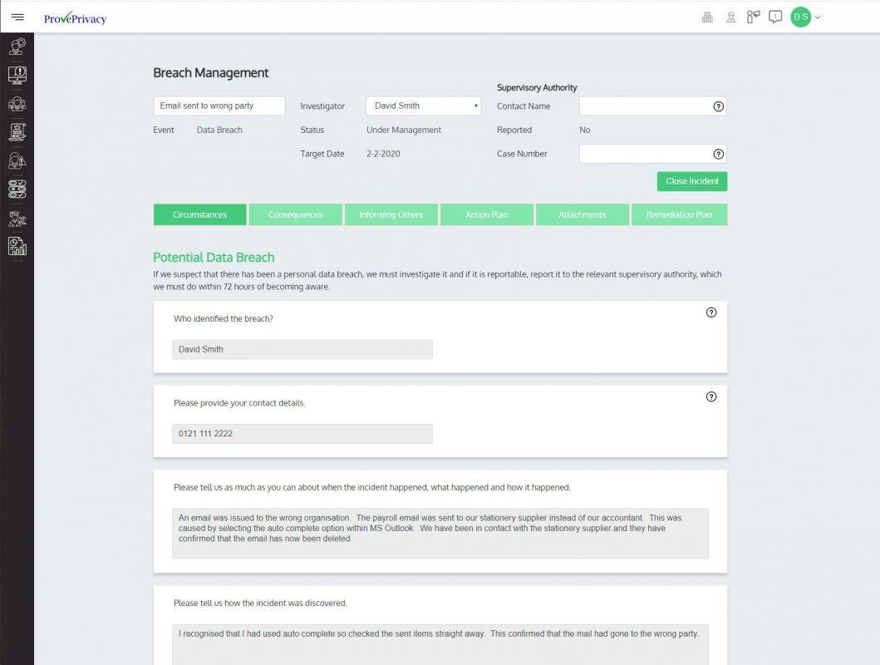880x665 pixels.
Task: Switch to the Consequences tab
Action: click(295, 214)
